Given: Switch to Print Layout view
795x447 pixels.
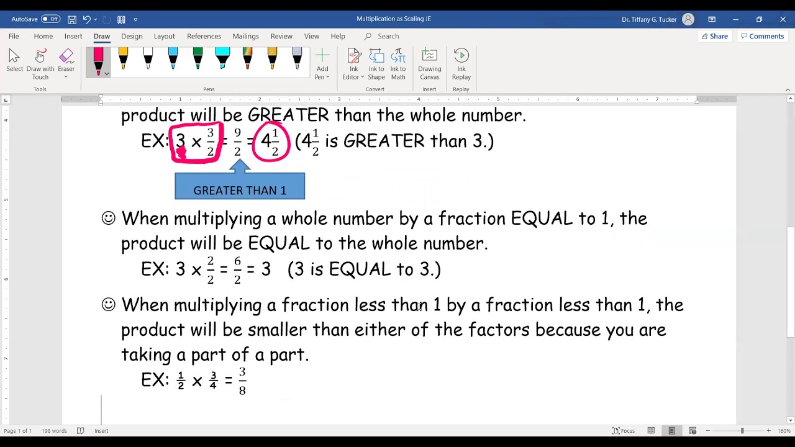Looking at the screenshot, I should [671, 431].
